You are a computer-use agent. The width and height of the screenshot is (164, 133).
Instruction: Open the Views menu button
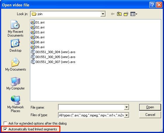pos(134,14)
